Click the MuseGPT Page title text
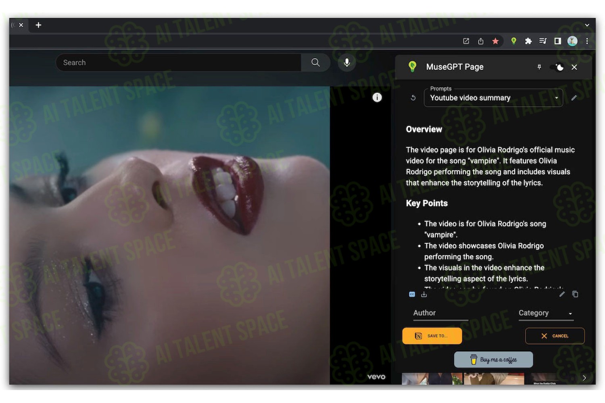Viewport: 605px width, 403px height. coord(455,67)
